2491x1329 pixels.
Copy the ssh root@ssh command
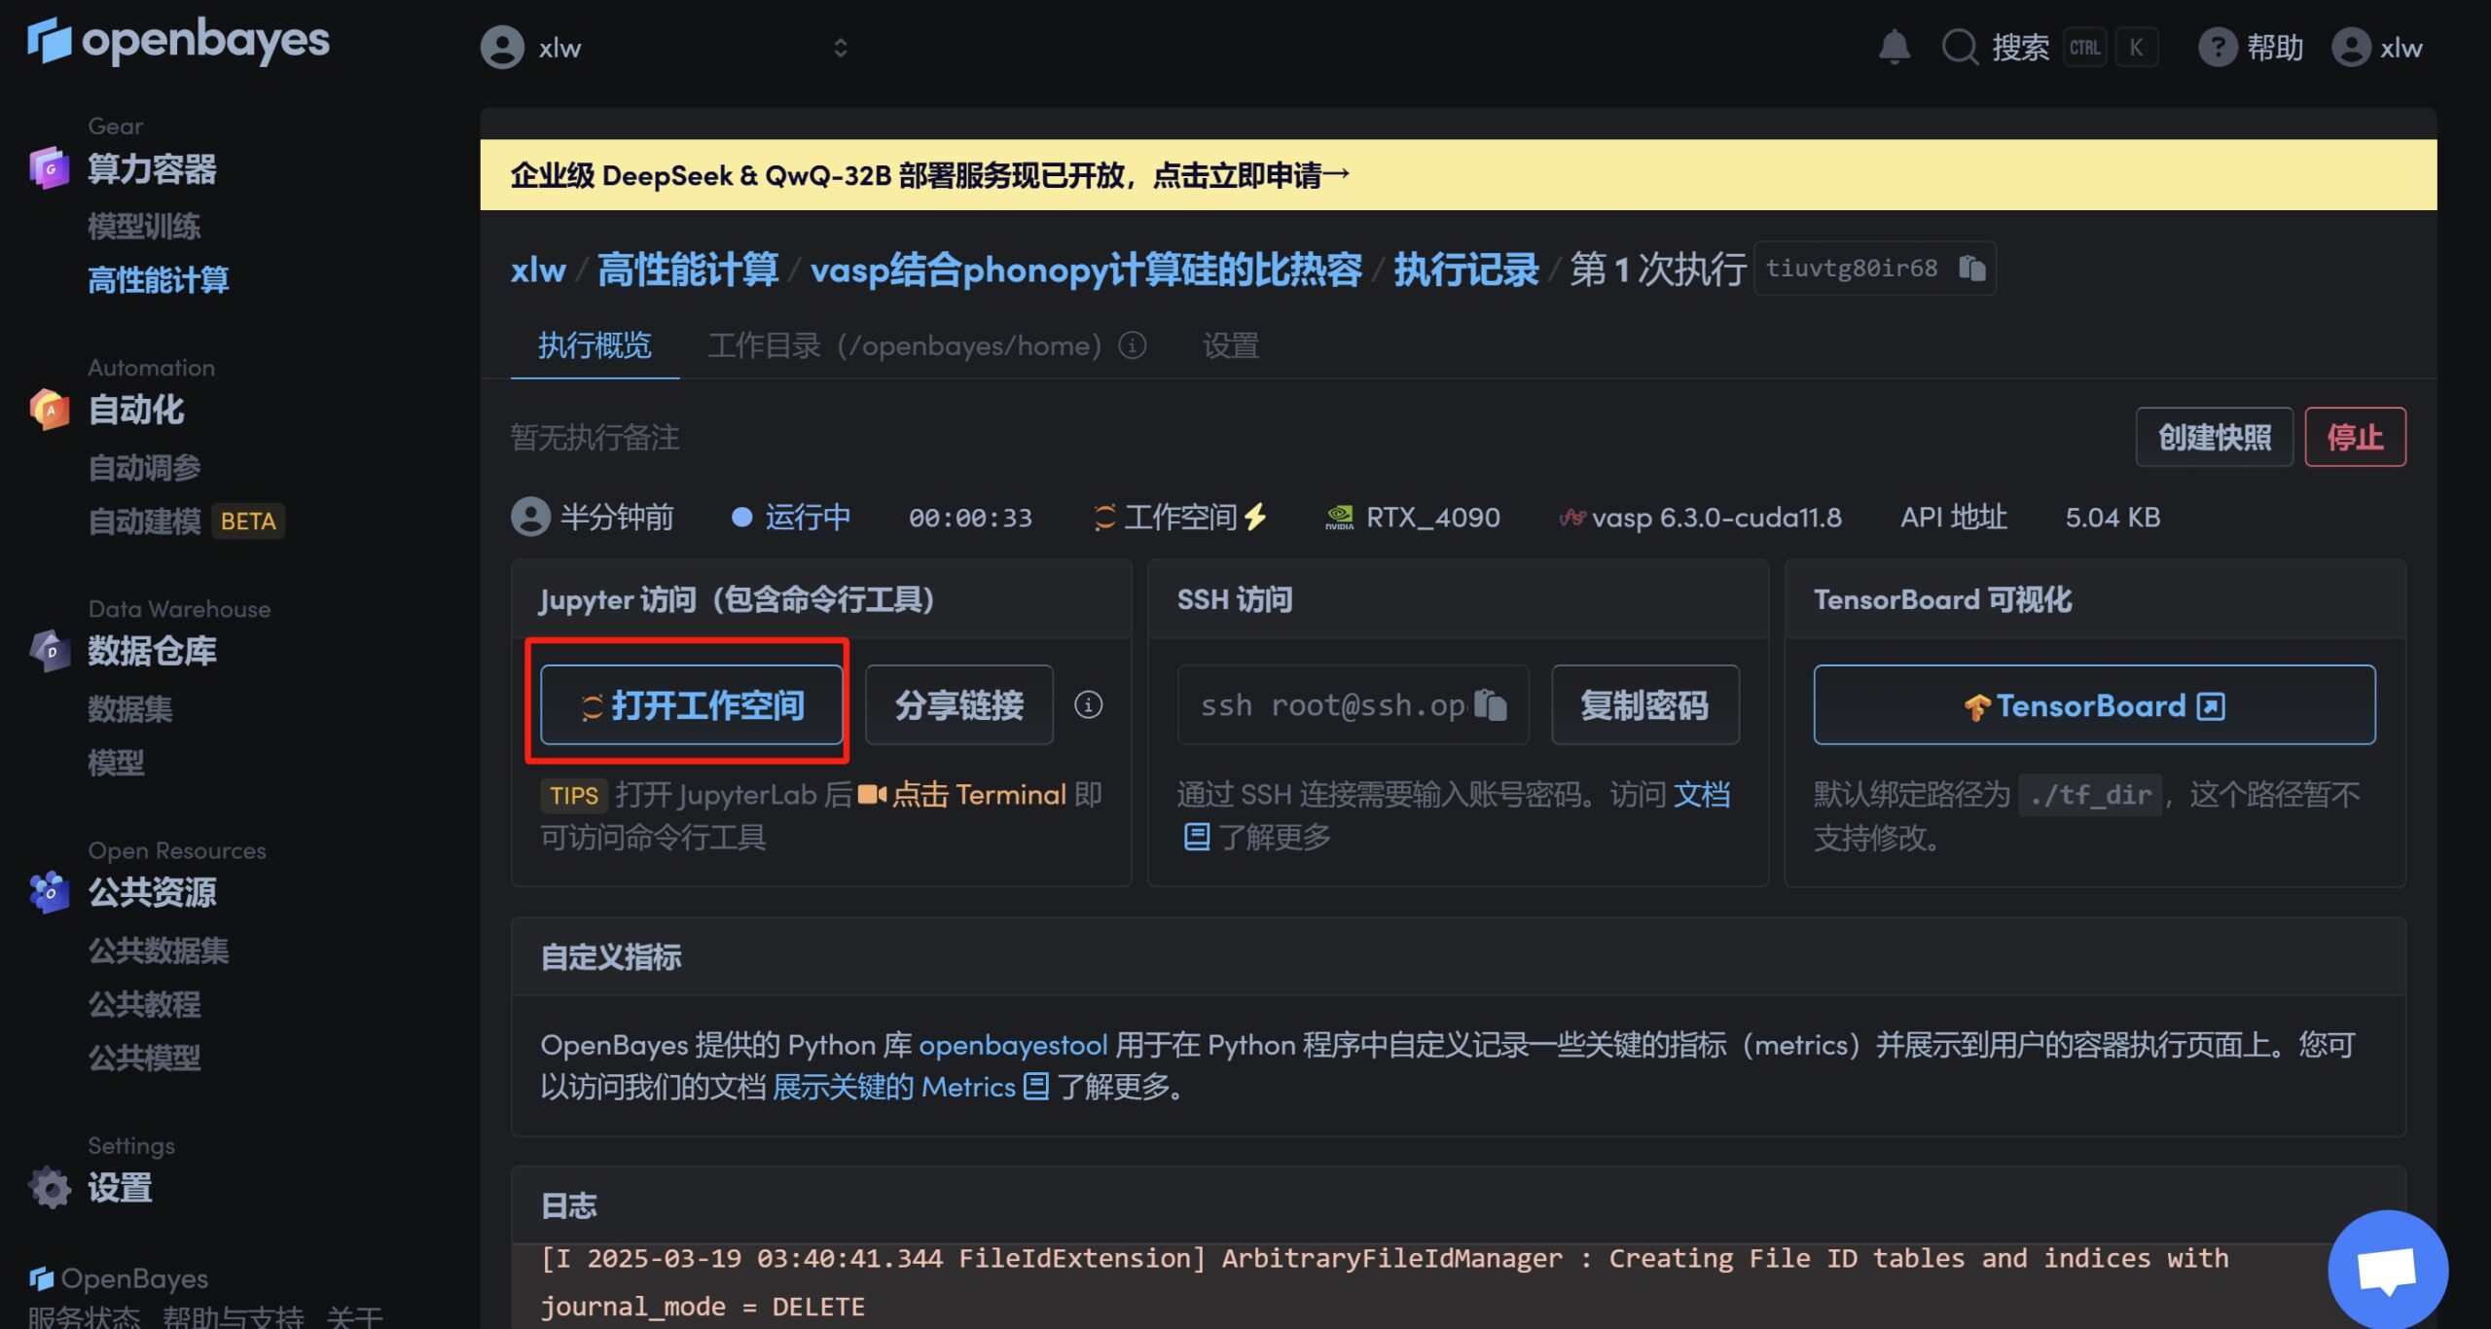coord(1490,704)
